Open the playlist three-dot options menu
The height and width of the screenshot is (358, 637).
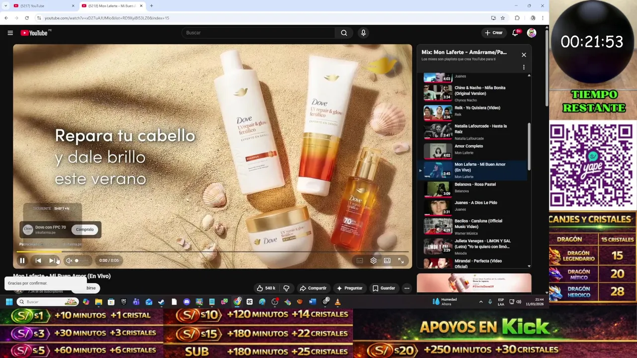tap(524, 67)
